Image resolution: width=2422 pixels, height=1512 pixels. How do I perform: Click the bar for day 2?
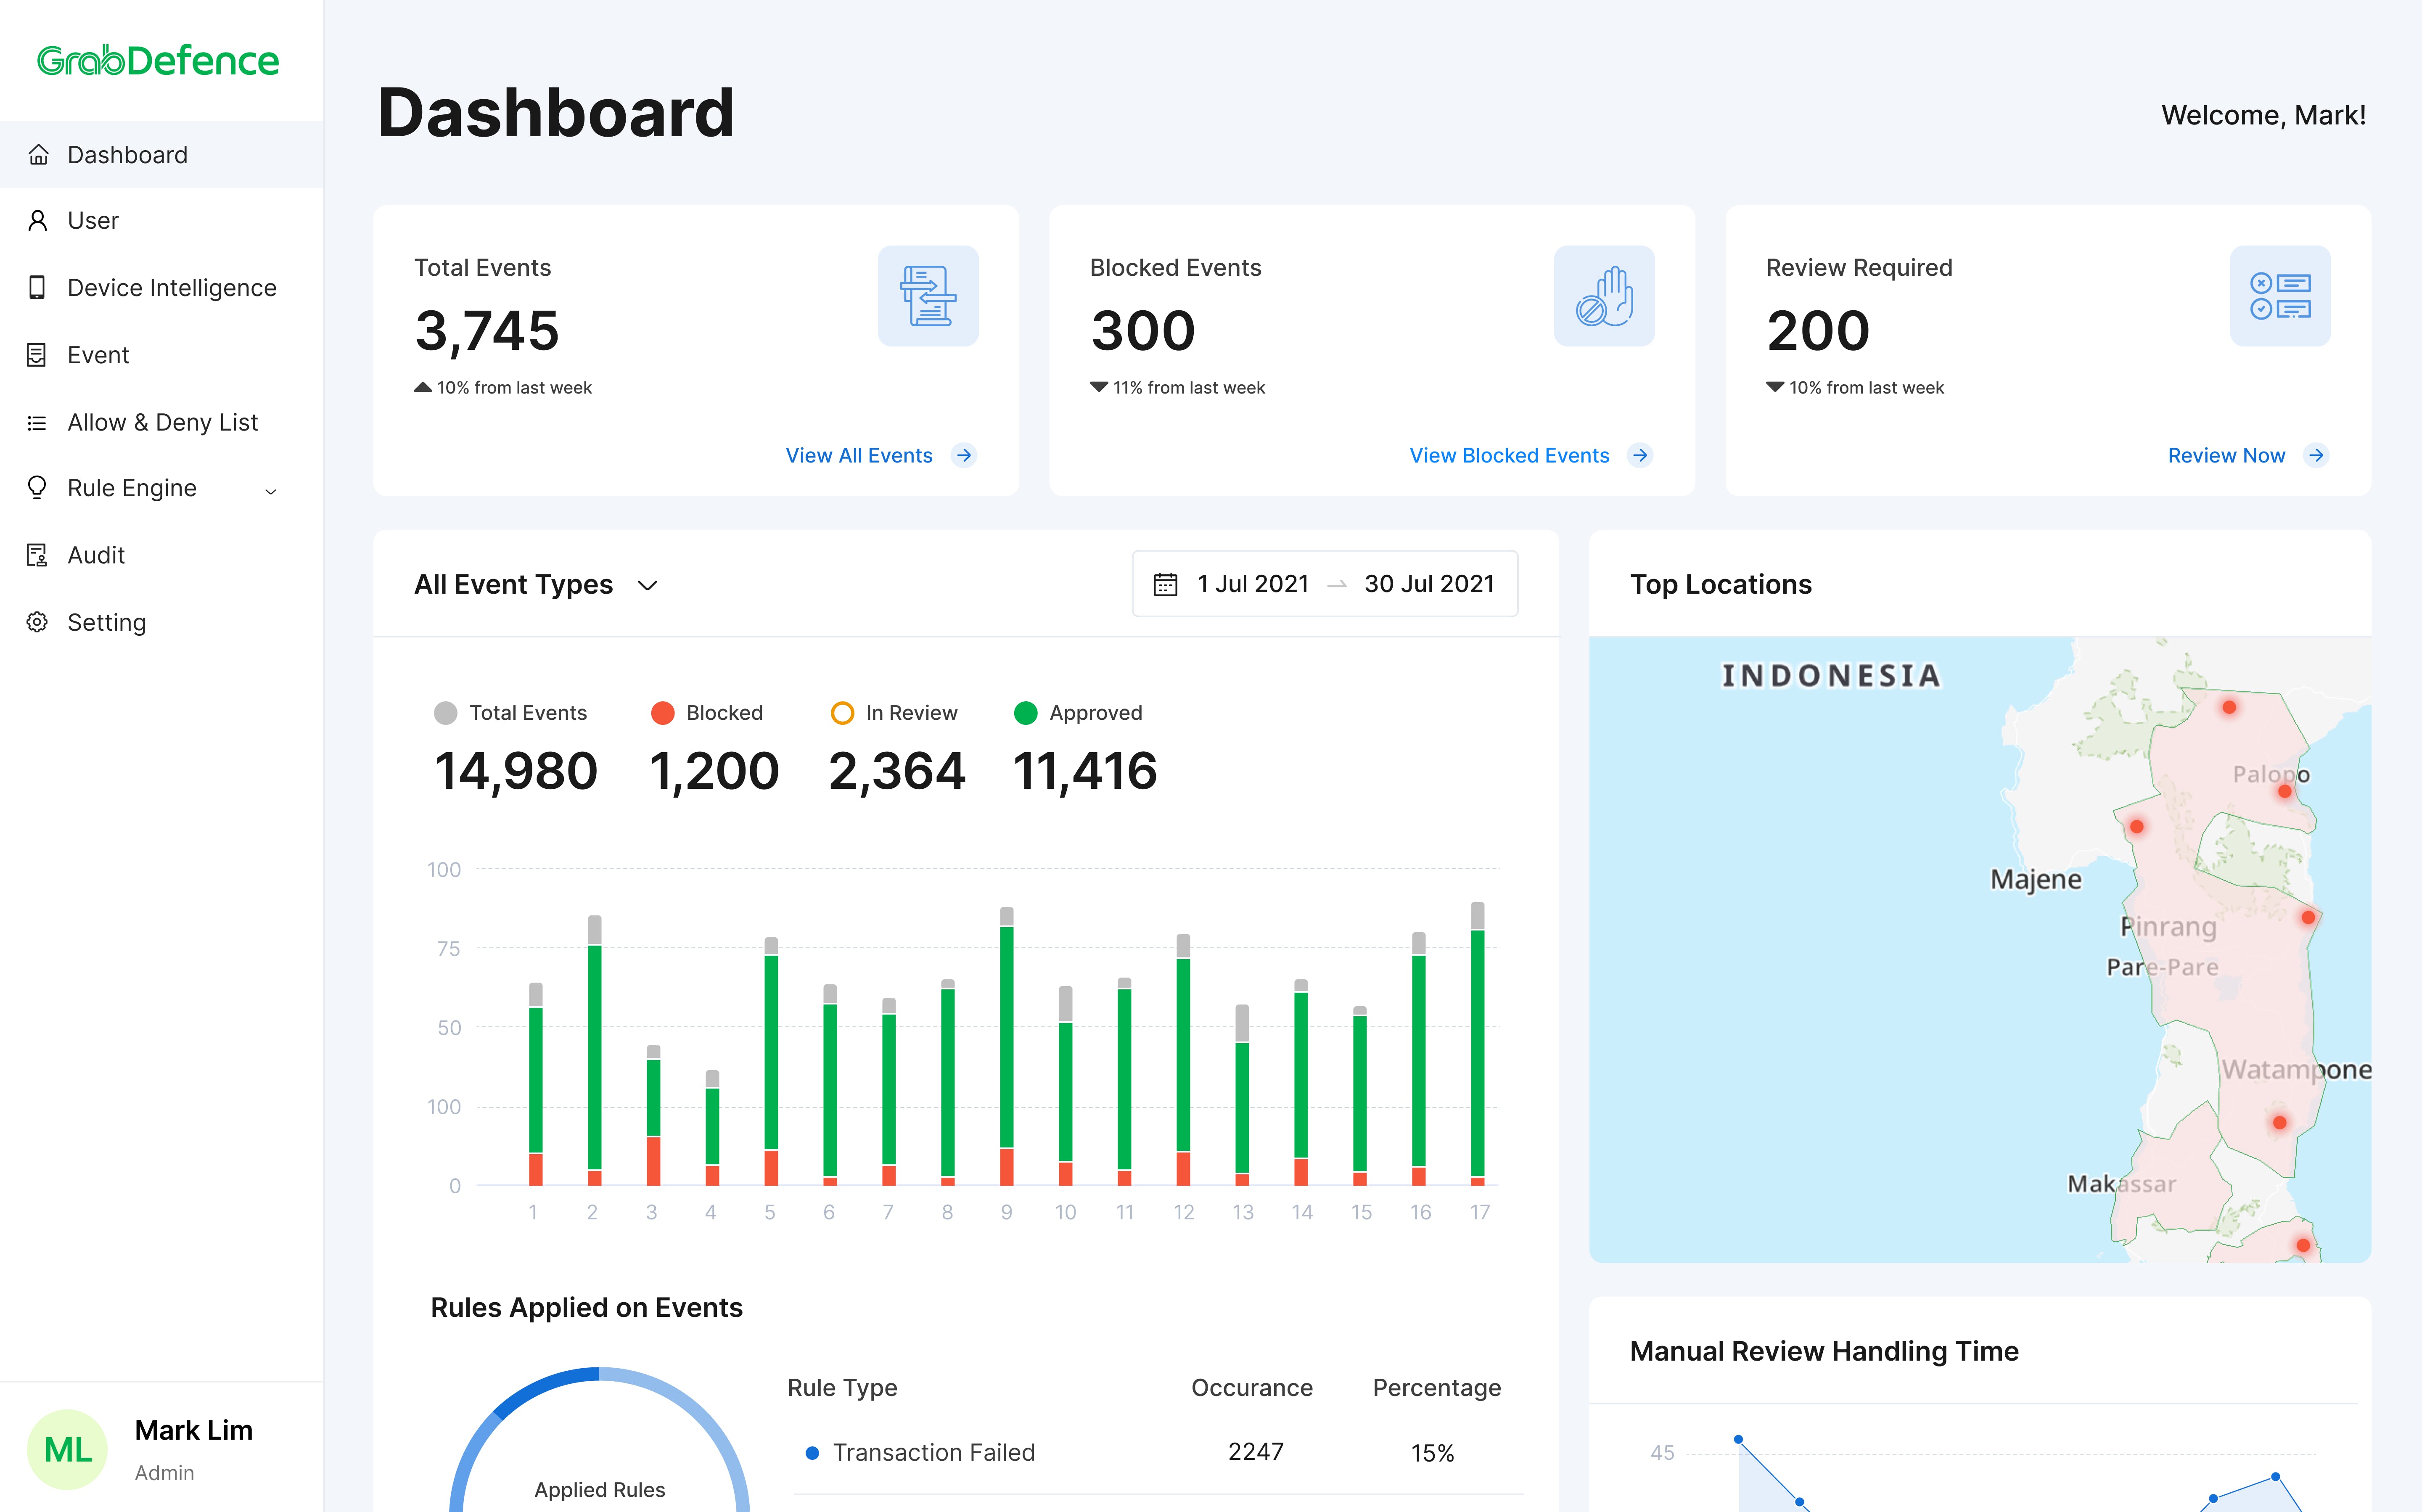(x=594, y=1050)
